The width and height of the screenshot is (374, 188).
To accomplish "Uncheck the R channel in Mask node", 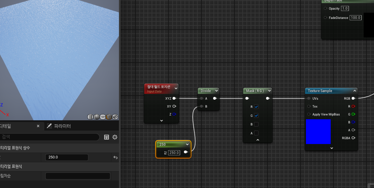I will (x=256, y=107).
